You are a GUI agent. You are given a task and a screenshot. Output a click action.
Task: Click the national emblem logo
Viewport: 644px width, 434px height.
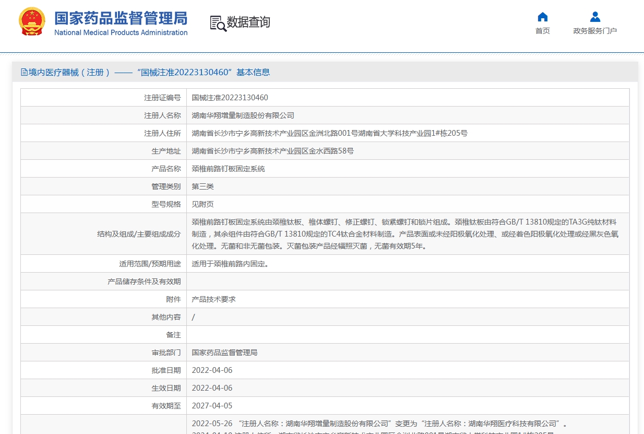click(x=32, y=21)
